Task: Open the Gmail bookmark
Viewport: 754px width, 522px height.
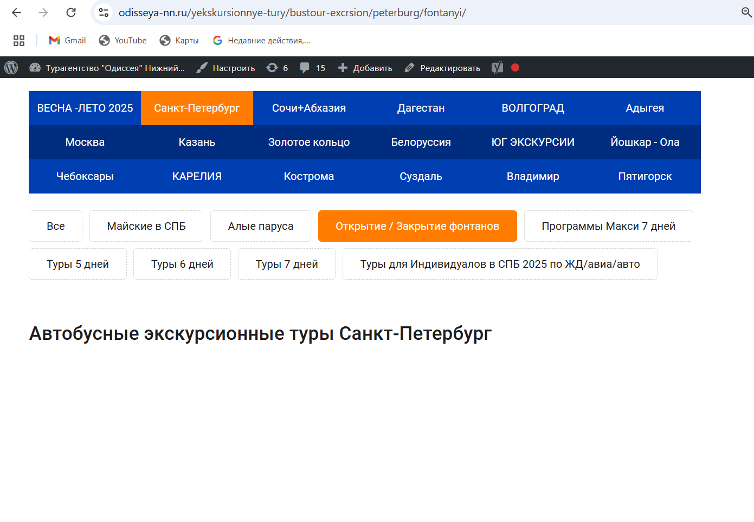Action: (x=67, y=41)
